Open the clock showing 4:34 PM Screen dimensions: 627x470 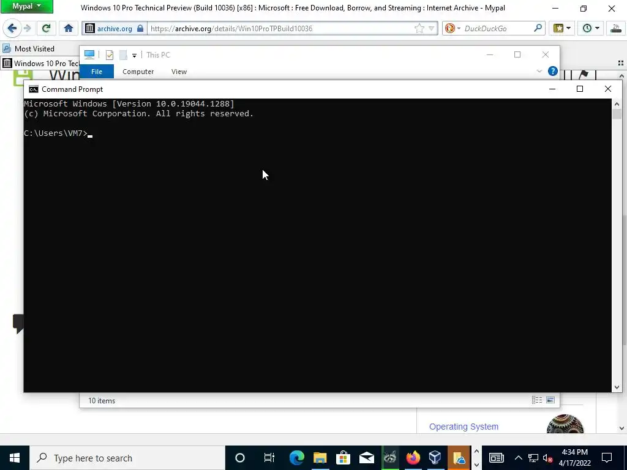[x=574, y=458]
